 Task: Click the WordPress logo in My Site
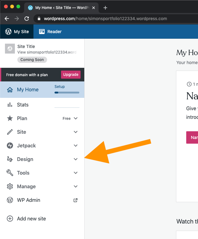pyautogui.click(x=8, y=32)
